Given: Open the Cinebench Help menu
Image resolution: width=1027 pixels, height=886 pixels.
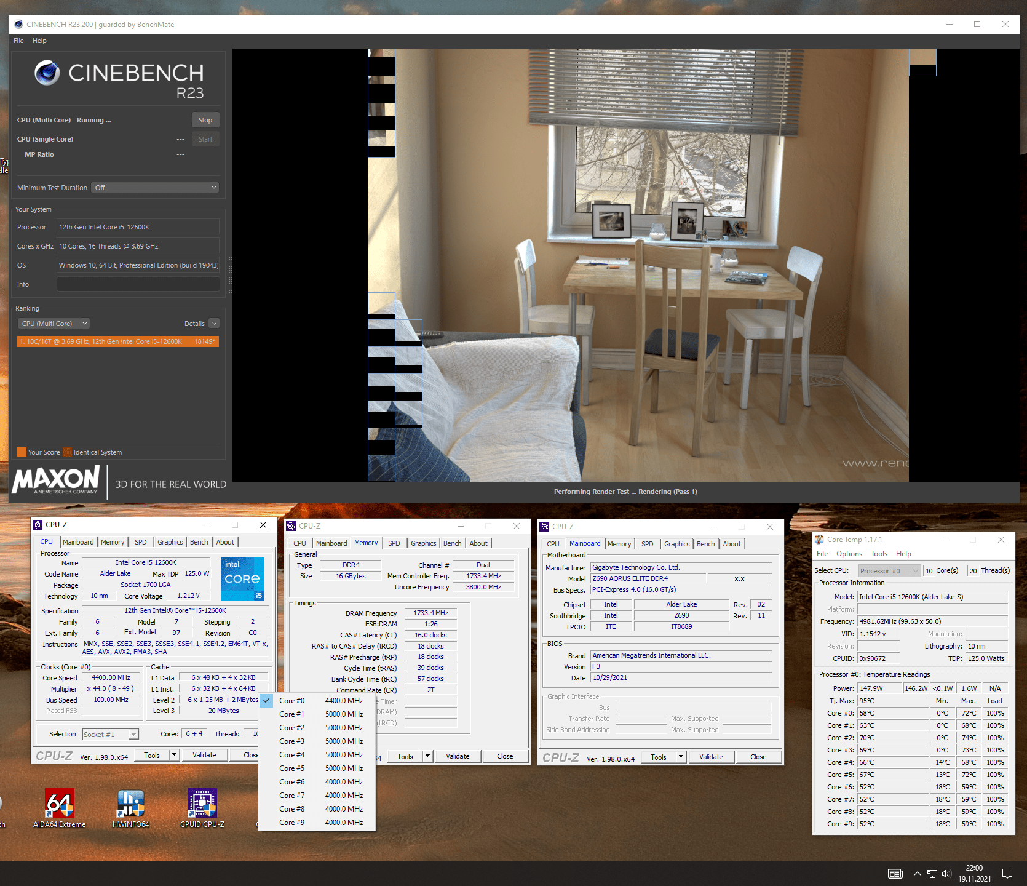Looking at the screenshot, I should point(39,41).
